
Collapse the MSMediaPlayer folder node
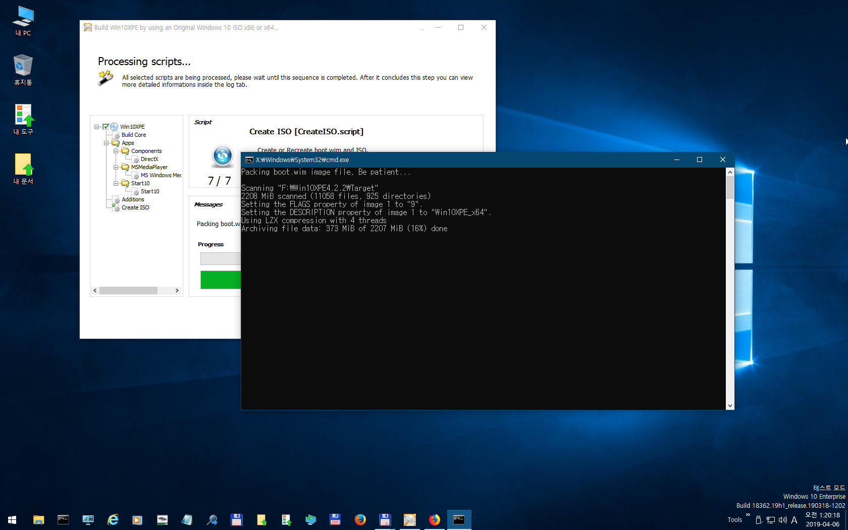click(116, 167)
